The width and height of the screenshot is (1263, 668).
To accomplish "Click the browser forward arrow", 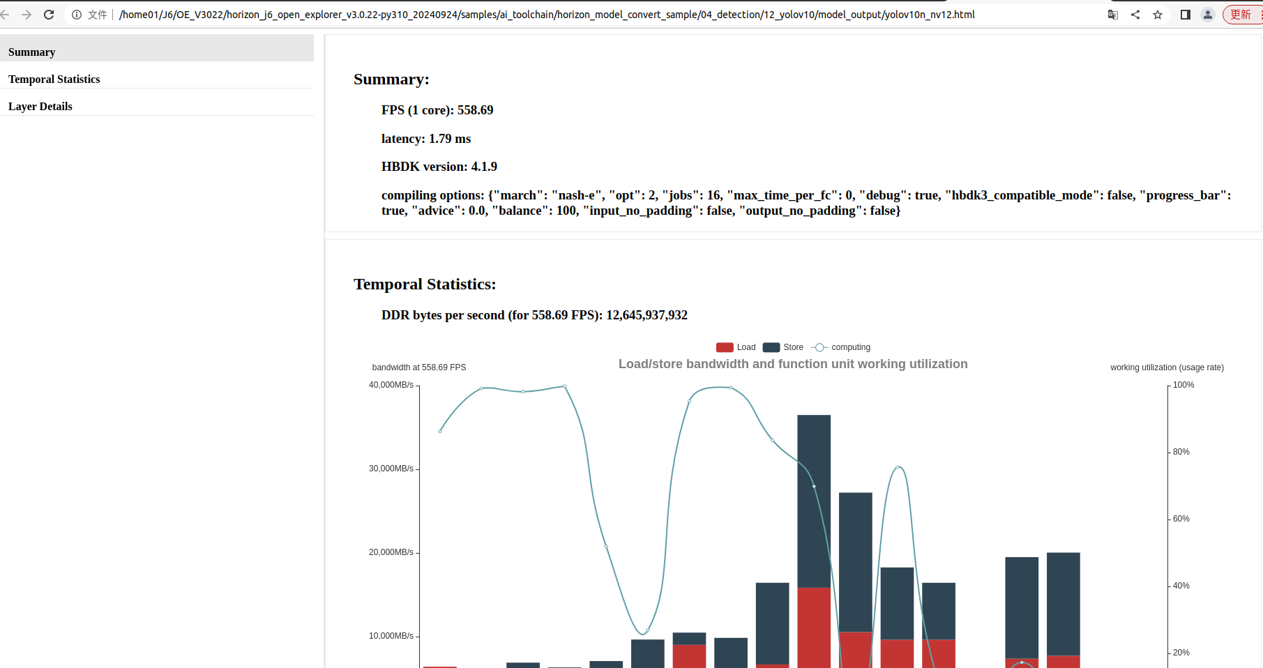I will 27,15.
